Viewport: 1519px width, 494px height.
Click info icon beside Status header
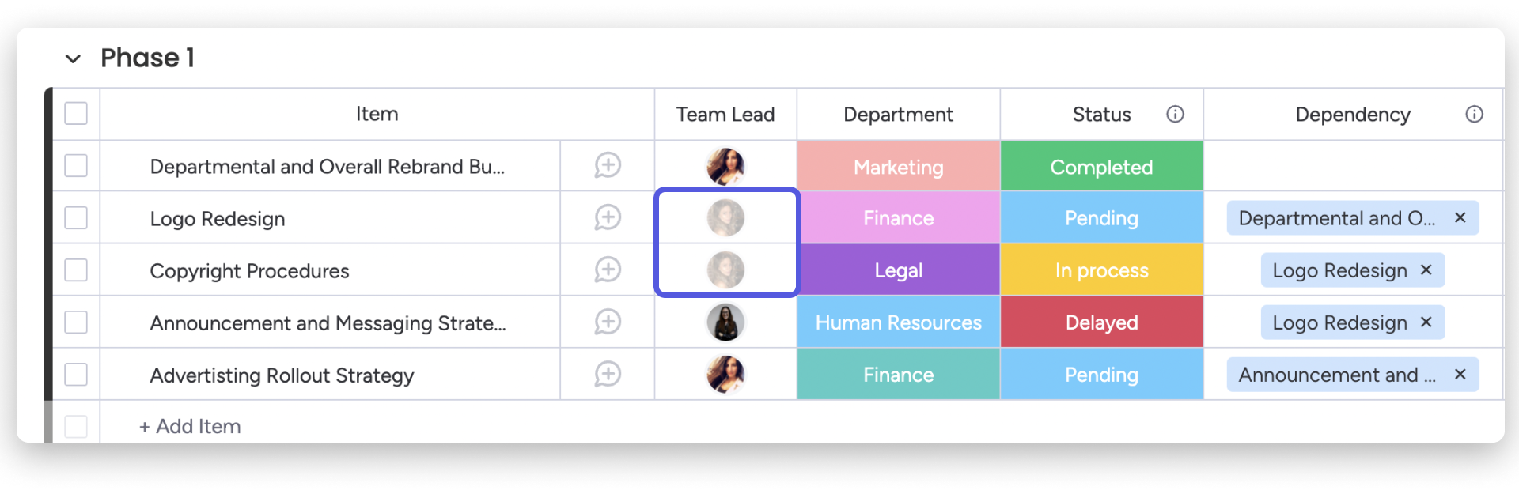click(1175, 114)
